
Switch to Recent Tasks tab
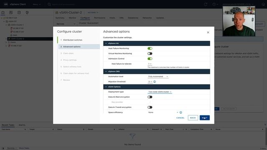coord(8,125)
